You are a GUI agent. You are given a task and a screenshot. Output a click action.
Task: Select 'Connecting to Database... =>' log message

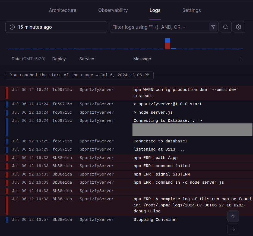tap(168, 121)
